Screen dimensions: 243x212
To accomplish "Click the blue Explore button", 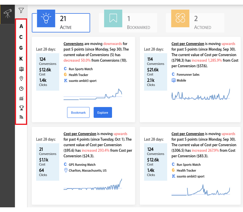I will click(103, 113).
